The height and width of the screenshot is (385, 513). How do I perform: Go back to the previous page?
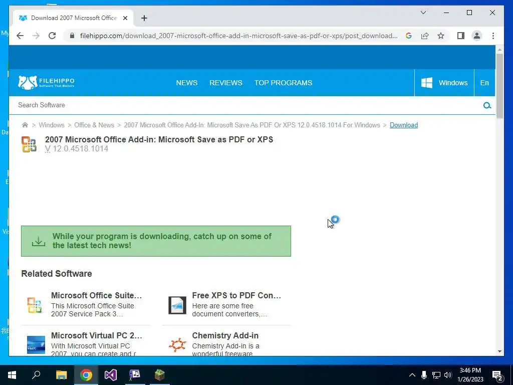20,36
